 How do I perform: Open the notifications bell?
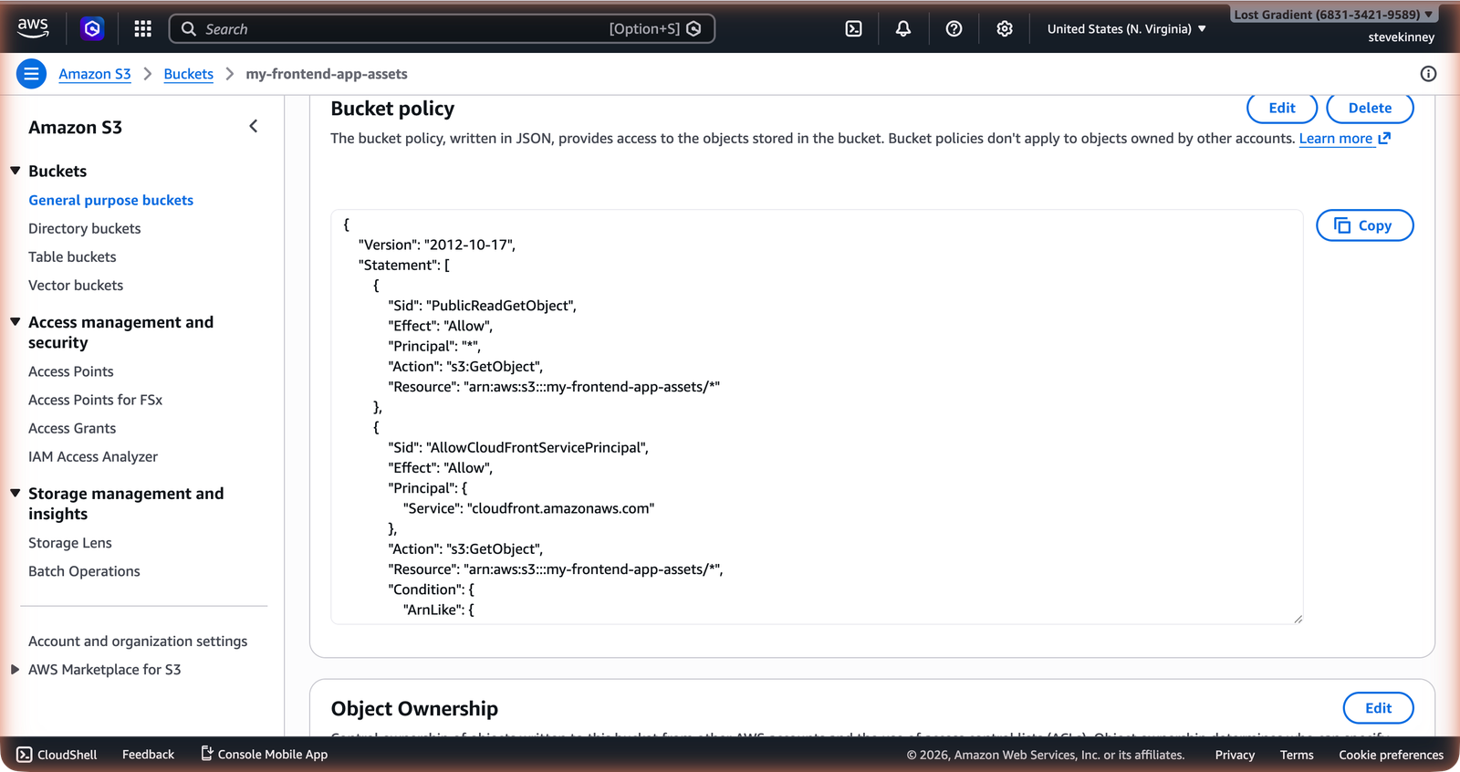[903, 29]
